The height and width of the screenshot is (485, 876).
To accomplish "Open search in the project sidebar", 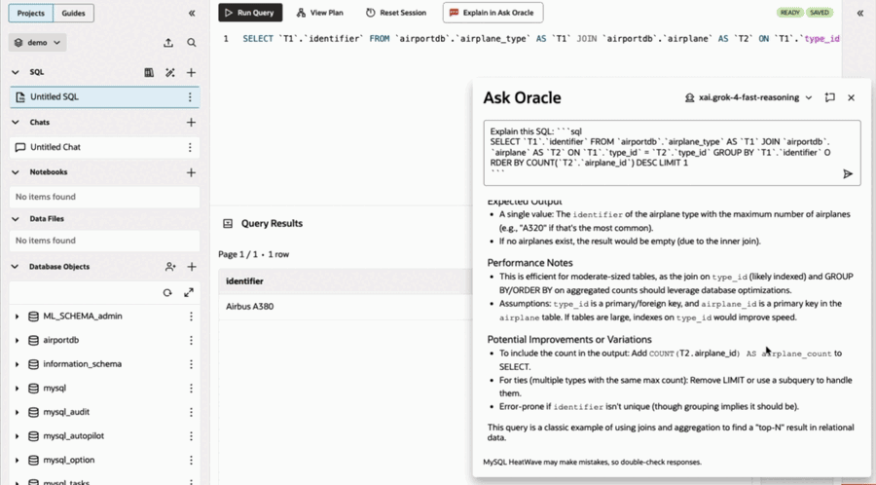I will (192, 43).
